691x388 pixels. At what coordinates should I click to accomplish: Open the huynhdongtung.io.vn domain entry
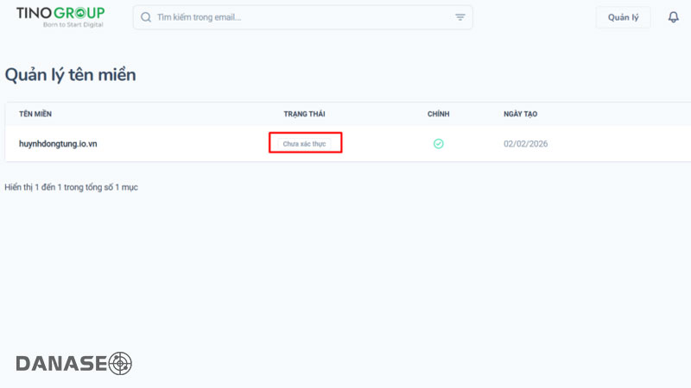(58, 144)
